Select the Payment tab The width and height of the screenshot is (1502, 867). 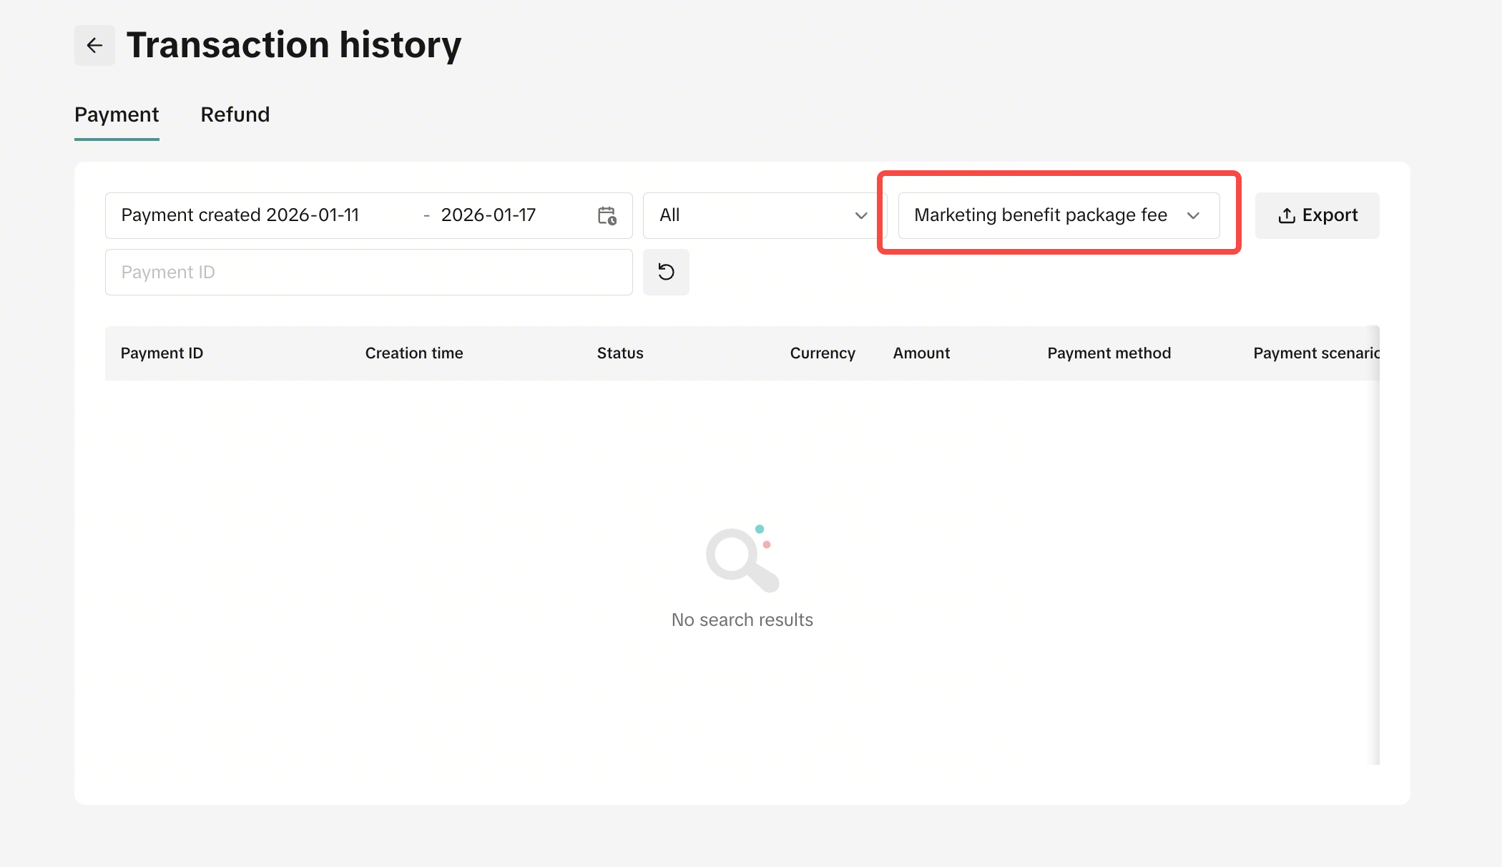tap(117, 114)
